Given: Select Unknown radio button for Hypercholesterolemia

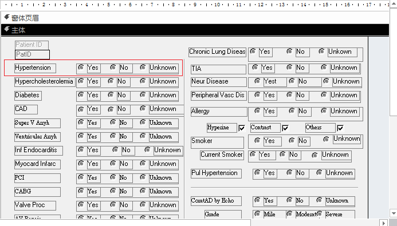Looking at the screenshot, I should (143, 81).
